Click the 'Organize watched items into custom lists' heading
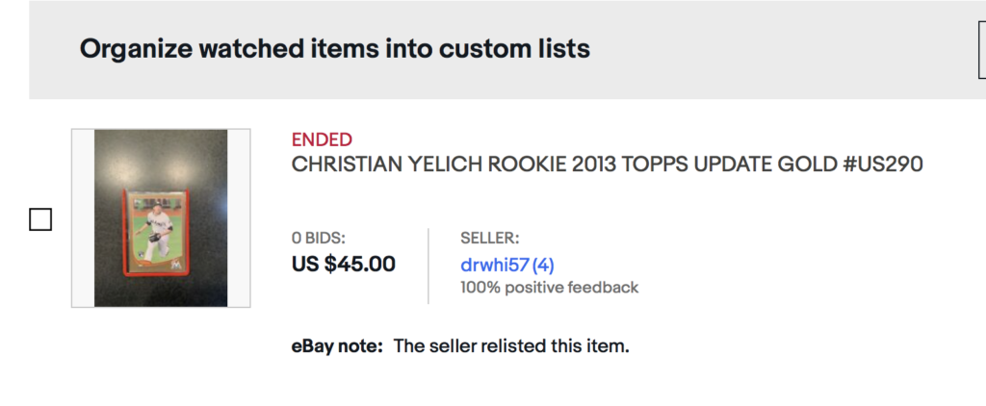This screenshot has width=986, height=406. 334,48
